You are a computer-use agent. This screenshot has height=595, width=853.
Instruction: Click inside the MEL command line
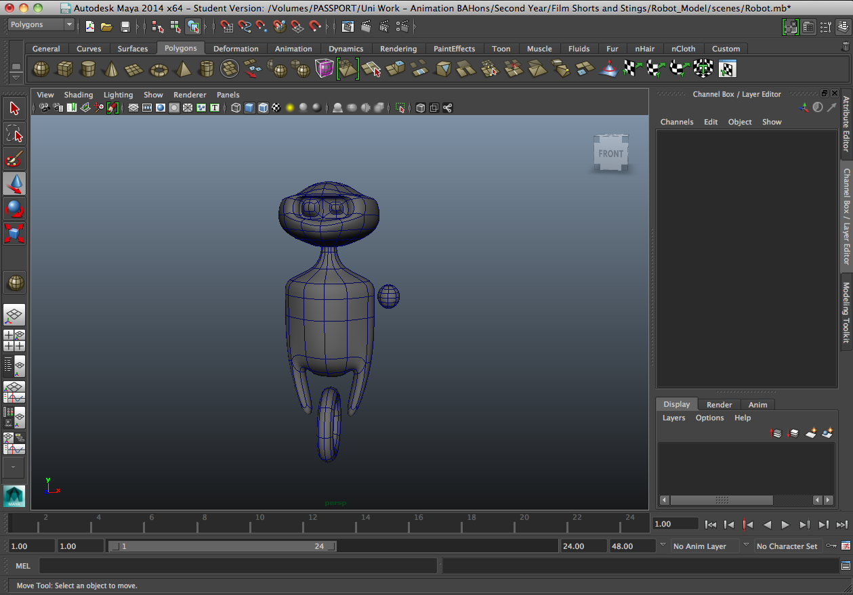coord(237,566)
